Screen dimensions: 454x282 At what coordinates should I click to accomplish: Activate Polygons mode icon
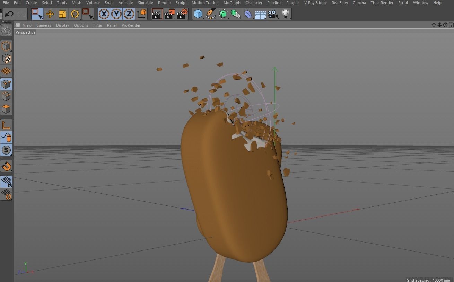[x=6, y=109]
